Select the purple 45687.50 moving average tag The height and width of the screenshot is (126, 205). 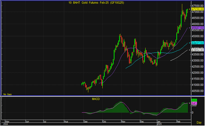pyautogui.click(x=198, y=28)
